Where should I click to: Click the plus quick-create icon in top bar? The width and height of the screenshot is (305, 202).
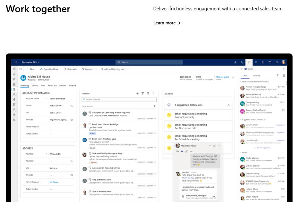pos(235,62)
